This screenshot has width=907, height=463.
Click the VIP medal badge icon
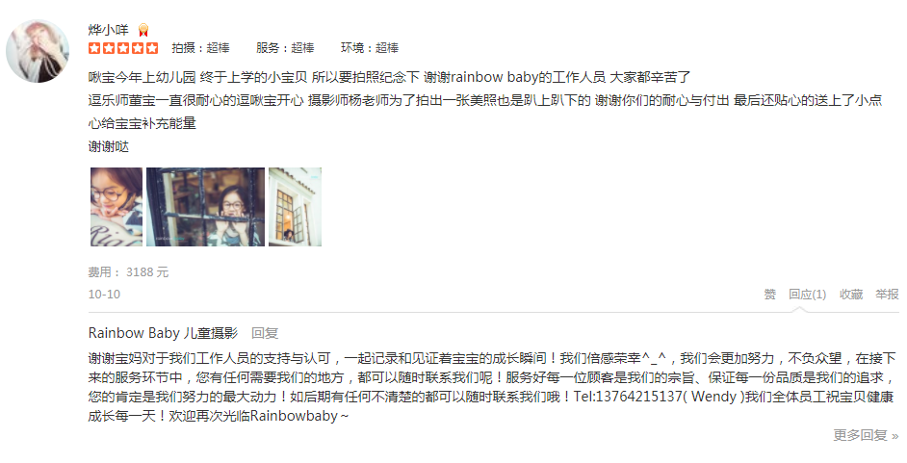click(x=143, y=30)
